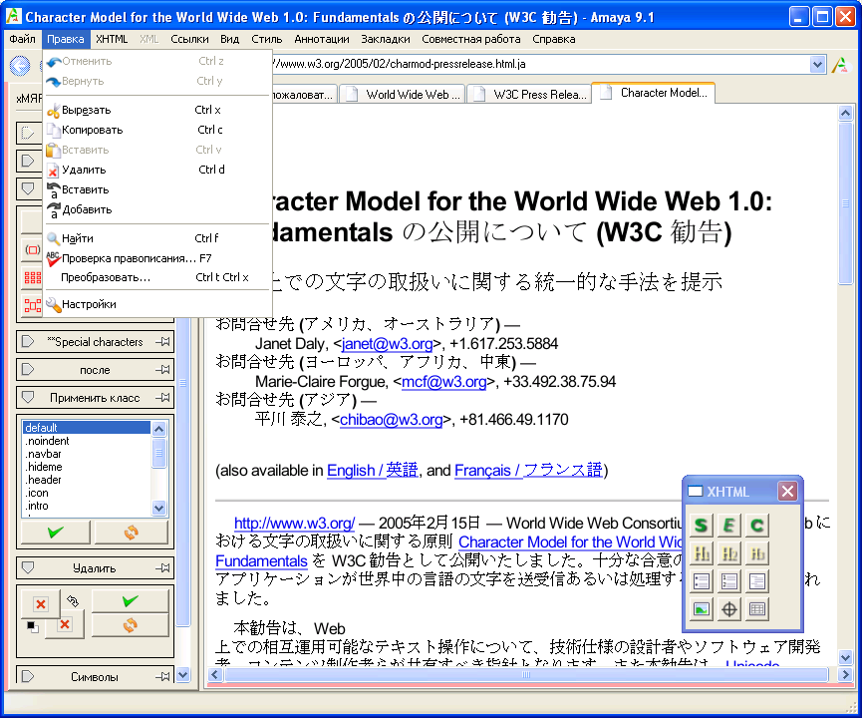The image size is (862, 718).
Task: Insert an image from XHTML palette
Action: (702, 608)
